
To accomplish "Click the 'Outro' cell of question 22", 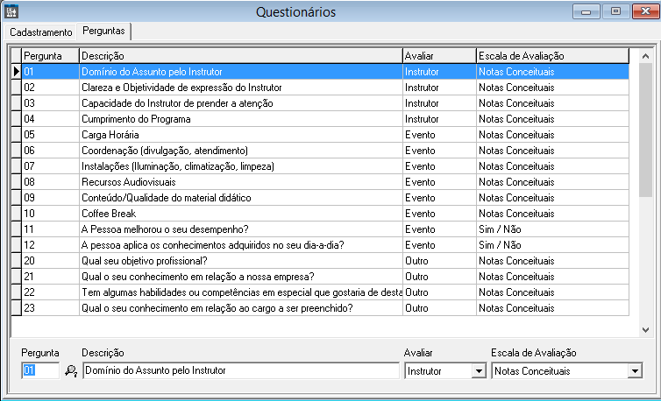I will tap(440, 292).
